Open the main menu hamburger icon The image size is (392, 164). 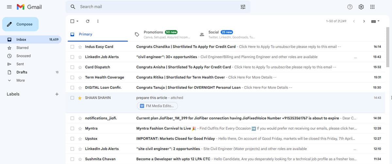9,7
